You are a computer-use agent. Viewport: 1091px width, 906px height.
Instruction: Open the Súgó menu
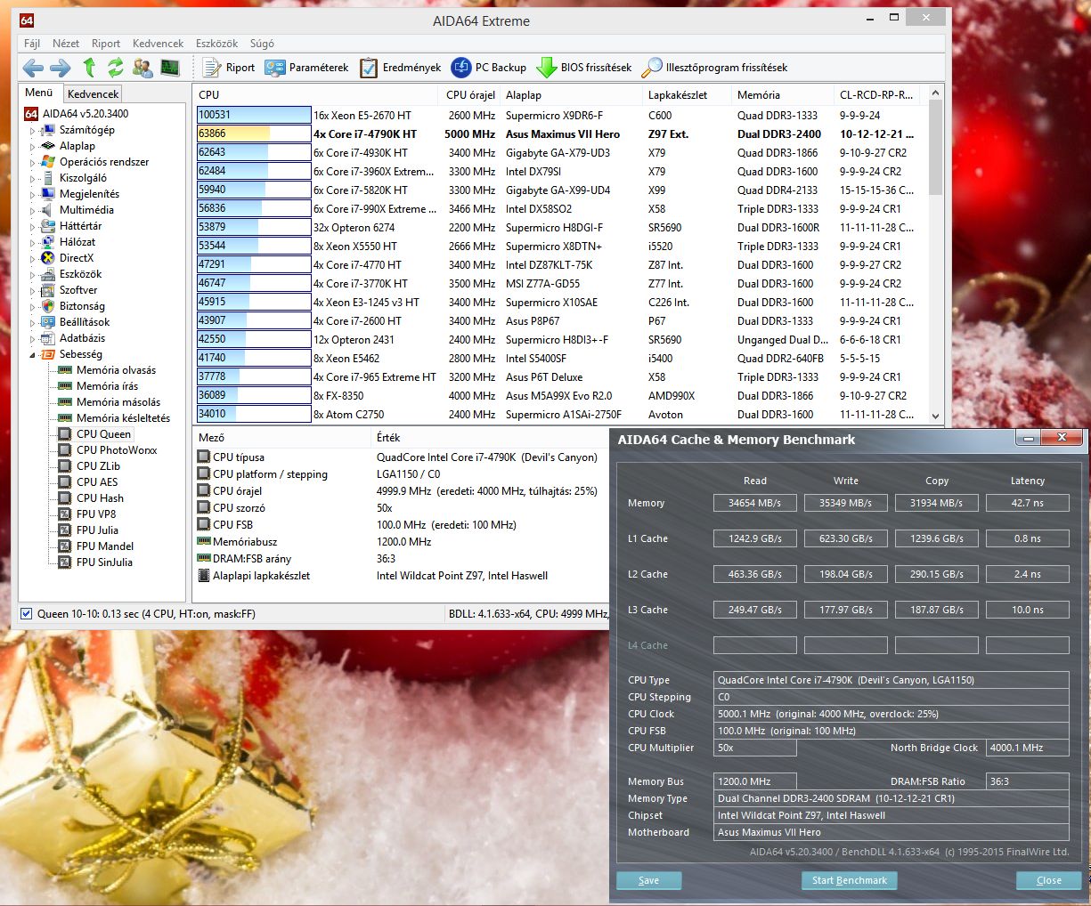262,44
